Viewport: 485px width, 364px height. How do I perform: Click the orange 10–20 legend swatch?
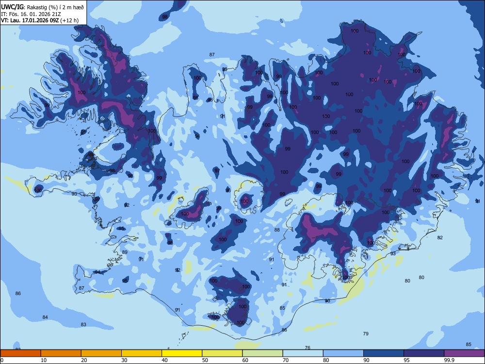(61, 353)
